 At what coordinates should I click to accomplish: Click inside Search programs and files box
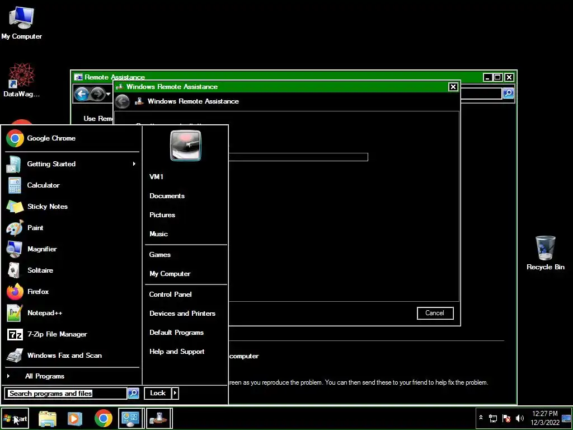click(x=66, y=394)
